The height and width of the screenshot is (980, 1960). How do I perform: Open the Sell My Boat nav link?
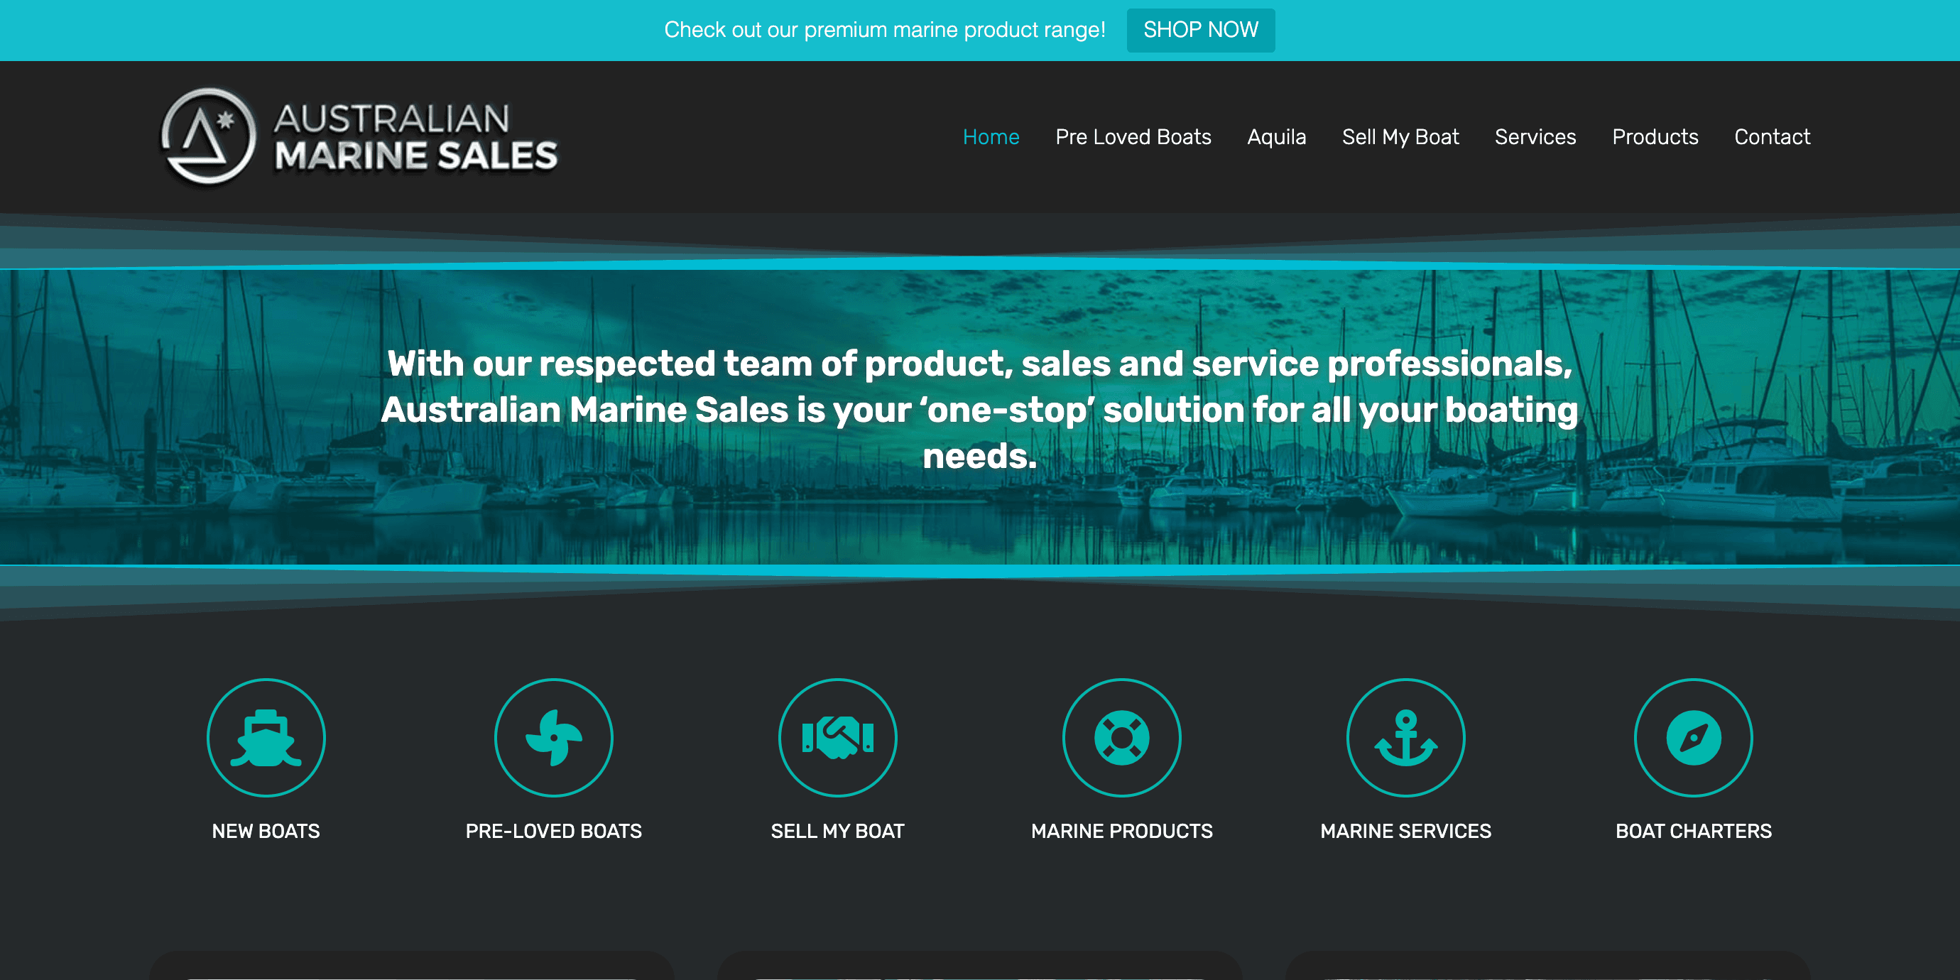1400,137
